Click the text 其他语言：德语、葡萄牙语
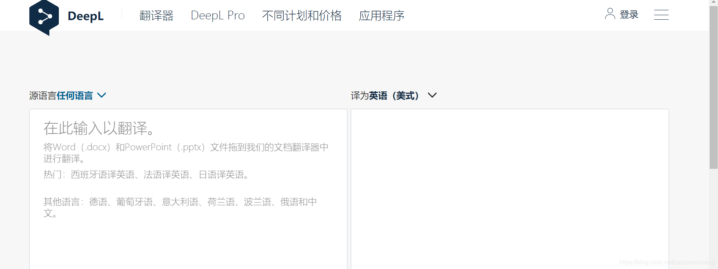 [98, 202]
